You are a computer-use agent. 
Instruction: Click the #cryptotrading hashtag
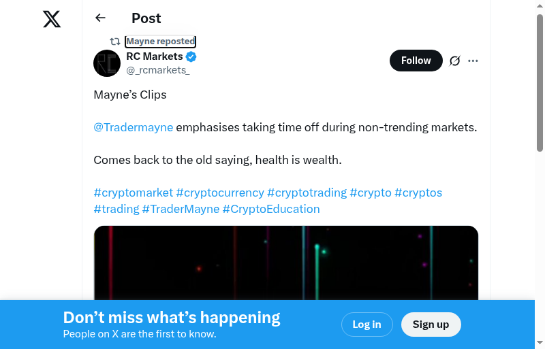pyautogui.click(x=307, y=193)
